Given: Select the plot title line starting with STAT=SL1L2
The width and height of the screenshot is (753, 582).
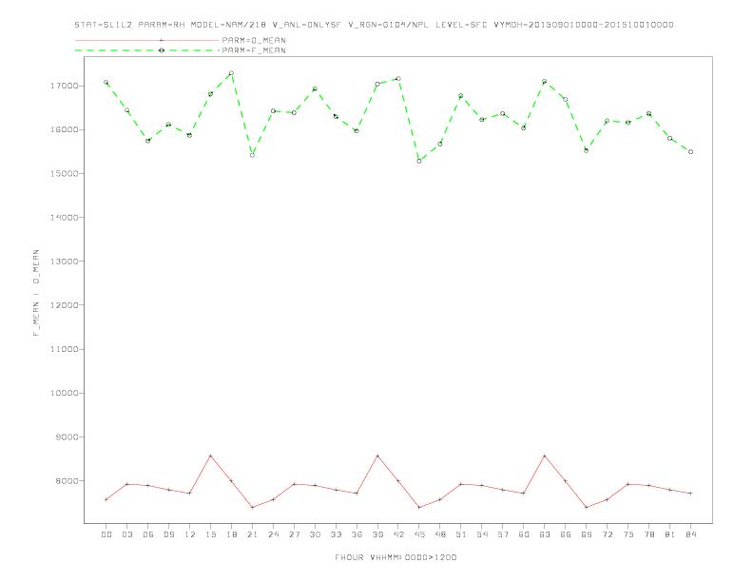Looking at the screenshot, I should [x=374, y=25].
